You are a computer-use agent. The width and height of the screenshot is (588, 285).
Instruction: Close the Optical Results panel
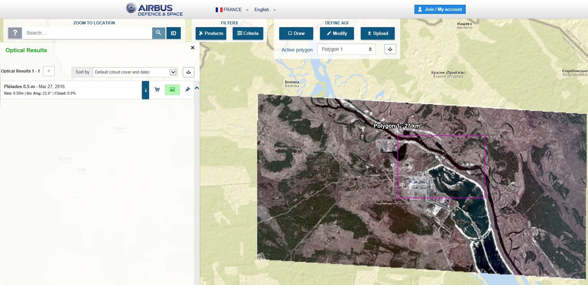[193, 48]
